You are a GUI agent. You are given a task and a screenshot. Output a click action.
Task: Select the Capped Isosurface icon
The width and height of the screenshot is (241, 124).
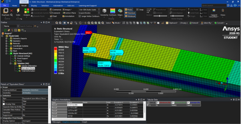click(214, 11)
